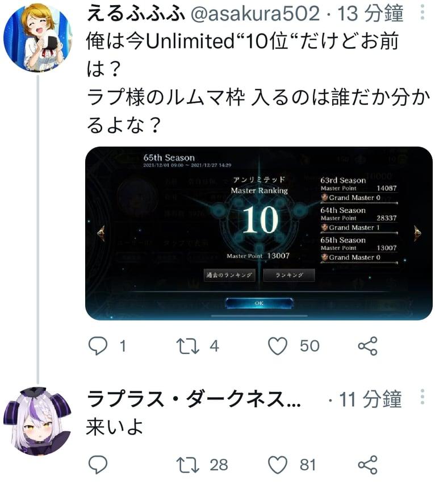The image size is (435, 484).
Task: Retweet the Unlimited 10位 tweet
Action: point(187,346)
